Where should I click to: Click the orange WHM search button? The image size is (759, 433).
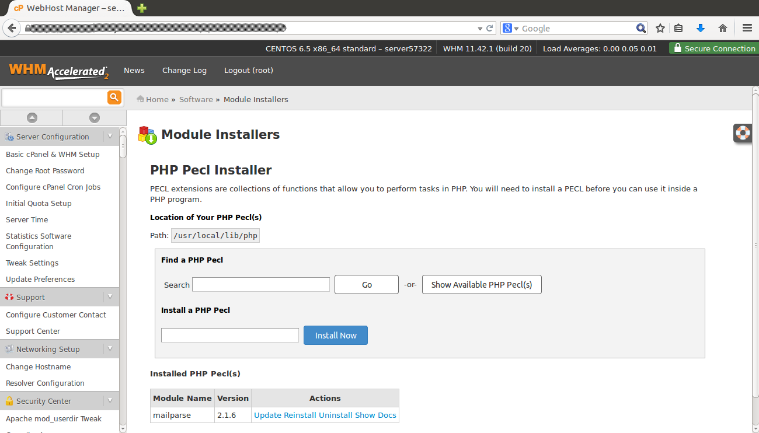click(x=114, y=97)
